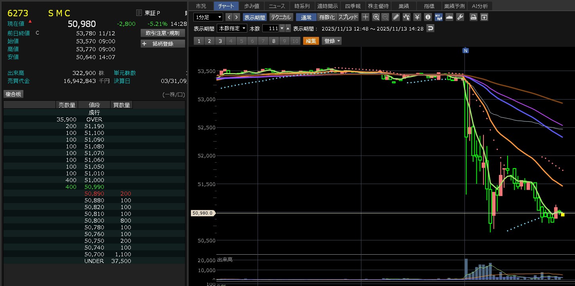Click the yen price icon
Viewport: 575px width, 286px height.
(417, 17)
